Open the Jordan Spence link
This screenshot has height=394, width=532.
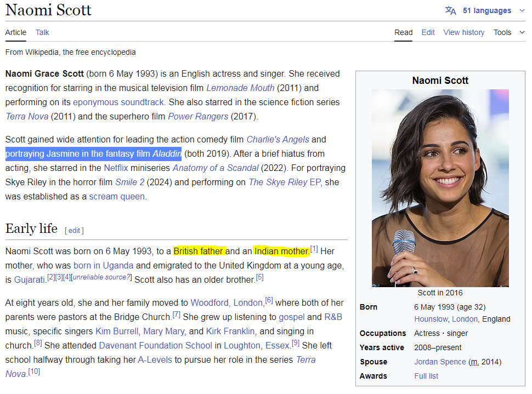pos(440,362)
